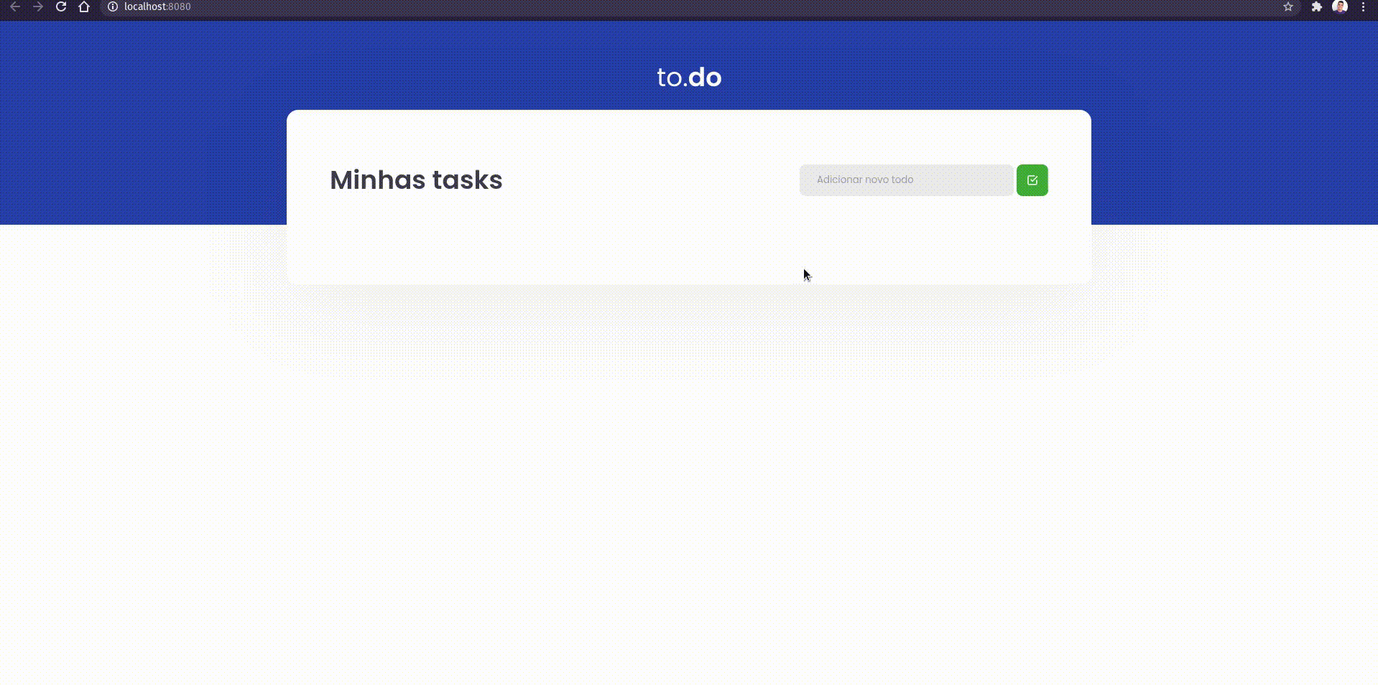Click the site information icon near the URL
The height and width of the screenshot is (685, 1378).
(x=112, y=6)
